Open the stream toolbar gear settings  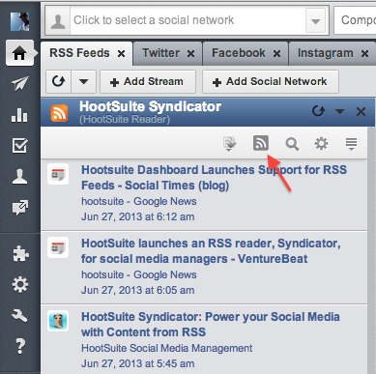pyautogui.click(x=321, y=144)
